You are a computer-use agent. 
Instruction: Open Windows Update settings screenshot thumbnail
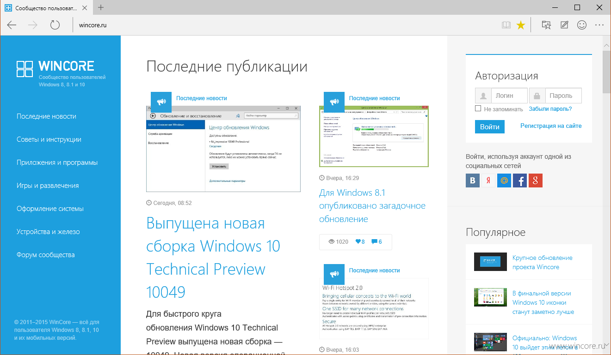point(223,148)
